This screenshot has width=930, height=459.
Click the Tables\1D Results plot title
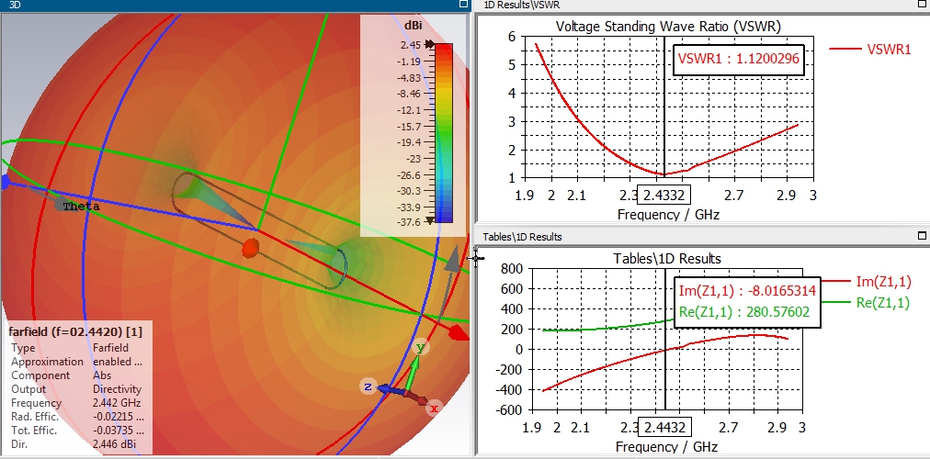coord(667,259)
